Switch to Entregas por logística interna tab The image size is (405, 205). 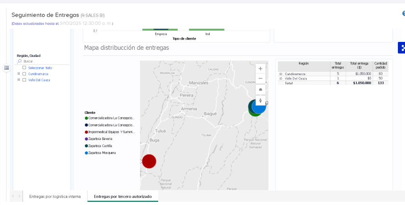pyautogui.click(x=55, y=196)
